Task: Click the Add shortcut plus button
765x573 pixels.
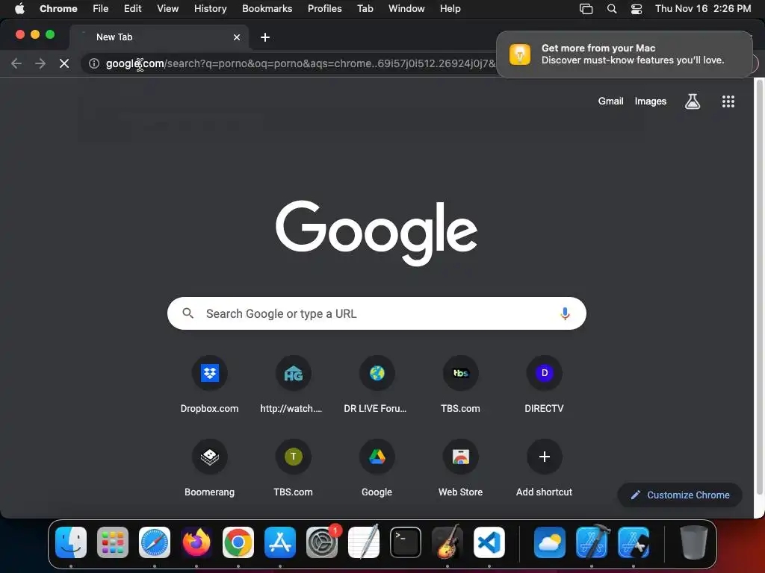Action: click(545, 457)
